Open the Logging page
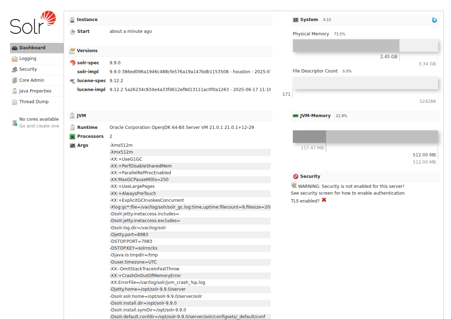This screenshot has height=320, width=452. [37, 59]
